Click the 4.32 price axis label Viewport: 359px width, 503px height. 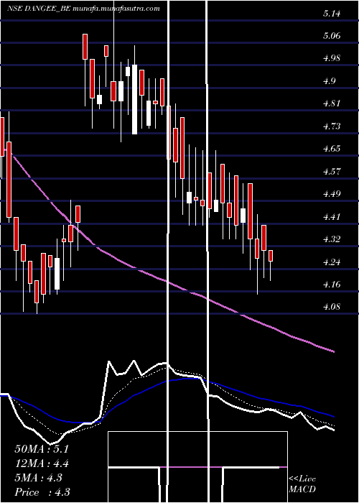pyautogui.click(x=332, y=239)
